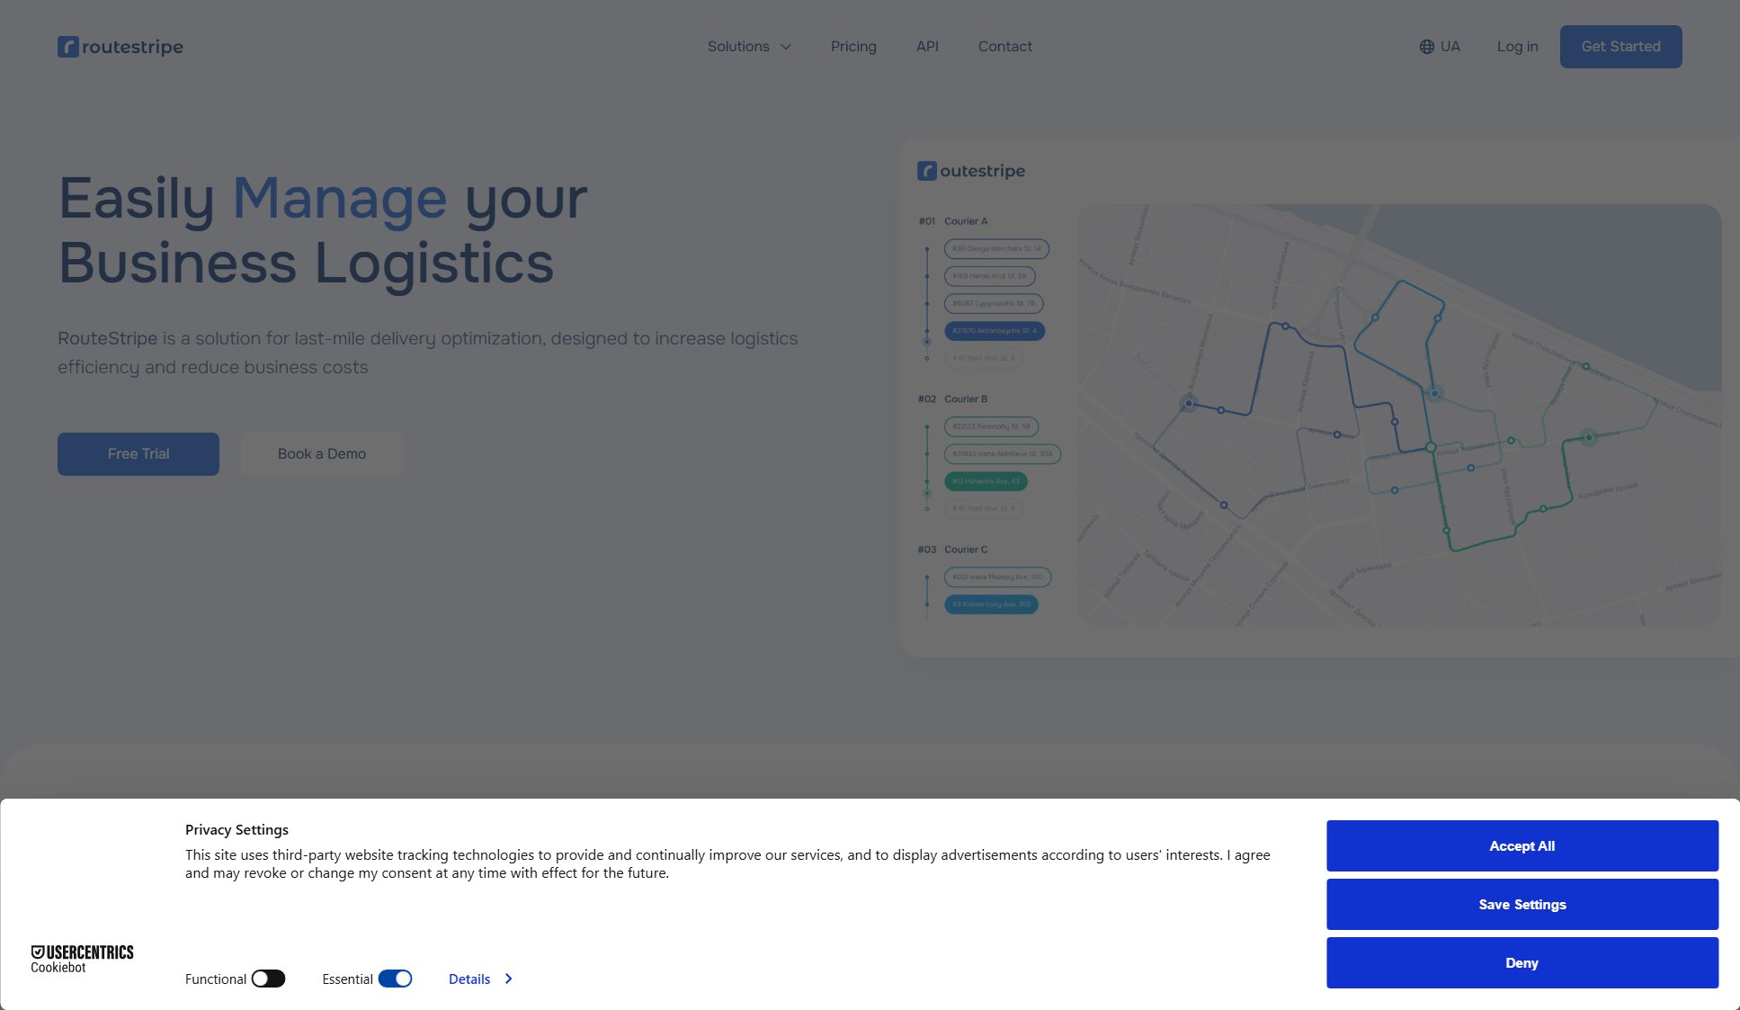The height and width of the screenshot is (1010, 1740).
Task: Select the #21570 Antonovycha St stop badge
Action: [x=995, y=331]
